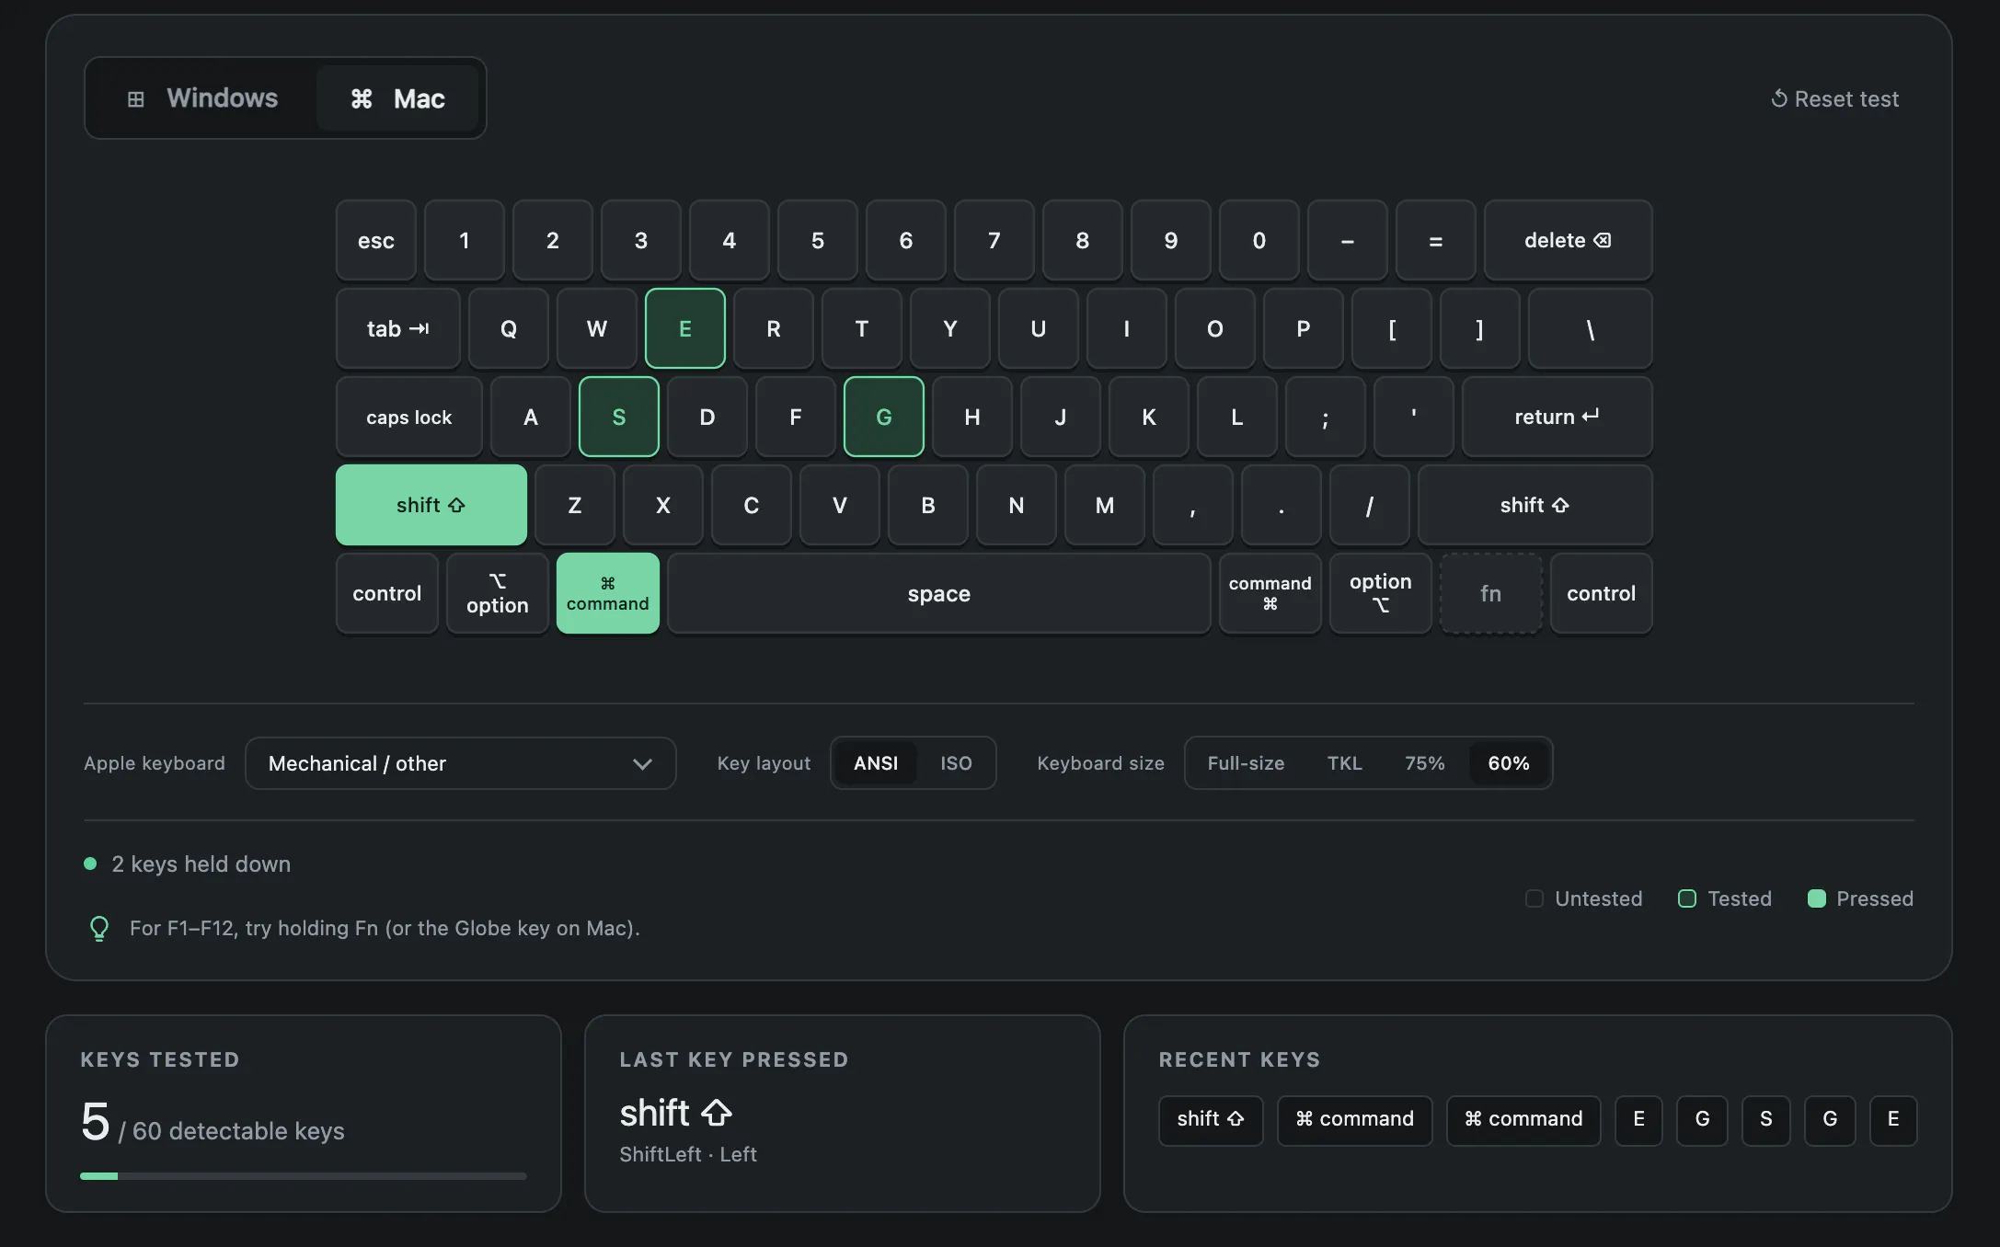Click the first command chip in Recent Keys
This screenshot has height=1247, width=2000.
point(1354,1119)
